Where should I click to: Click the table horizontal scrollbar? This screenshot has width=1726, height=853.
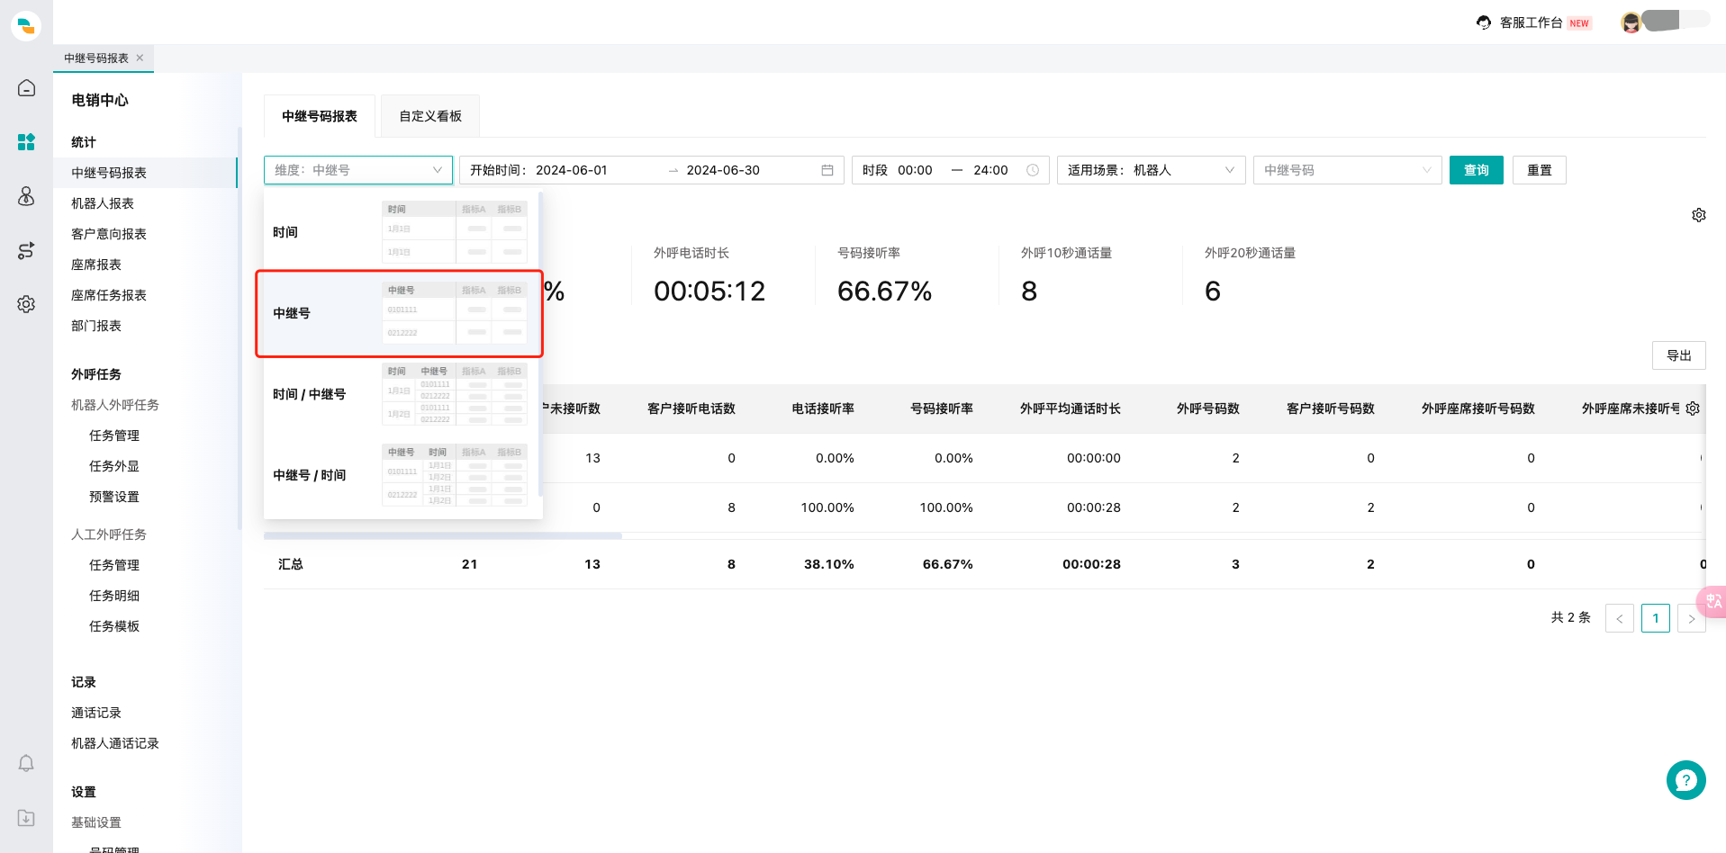point(443,535)
